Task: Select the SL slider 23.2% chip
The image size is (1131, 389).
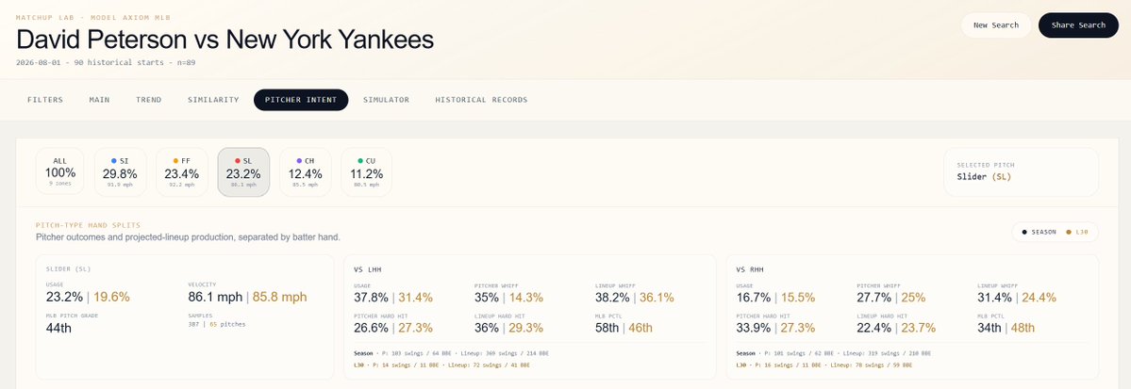Action: click(243, 172)
